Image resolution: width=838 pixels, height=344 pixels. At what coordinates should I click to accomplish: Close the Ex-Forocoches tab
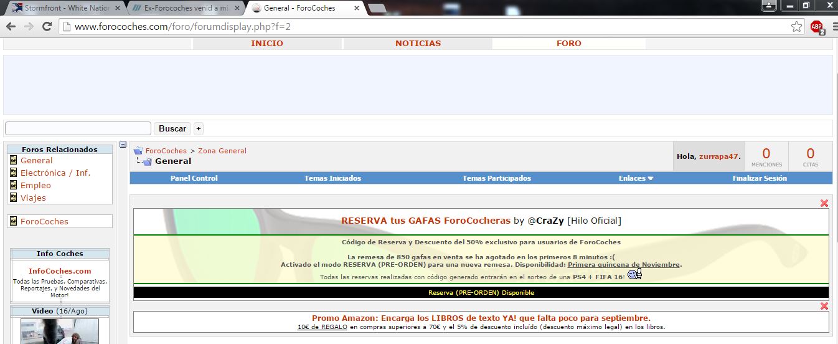(x=237, y=8)
